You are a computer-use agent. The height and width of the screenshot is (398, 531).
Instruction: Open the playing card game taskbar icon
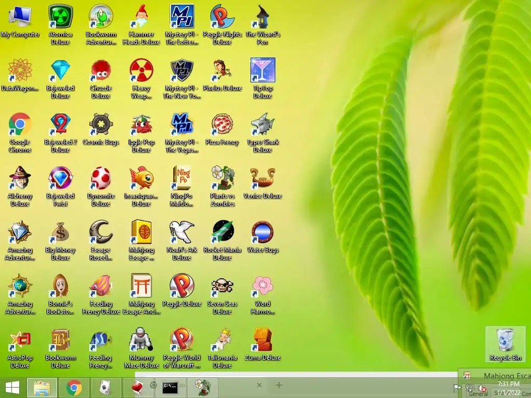click(106, 388)
